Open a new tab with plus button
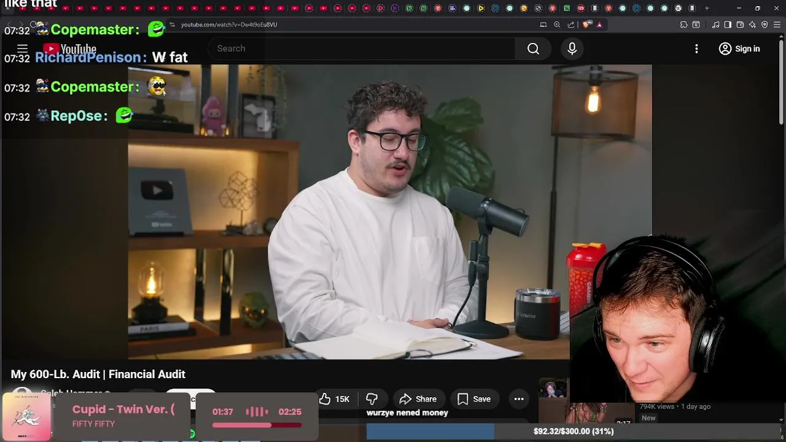The width and height of the screenshot is (786, 442). (x=707, y=8)
